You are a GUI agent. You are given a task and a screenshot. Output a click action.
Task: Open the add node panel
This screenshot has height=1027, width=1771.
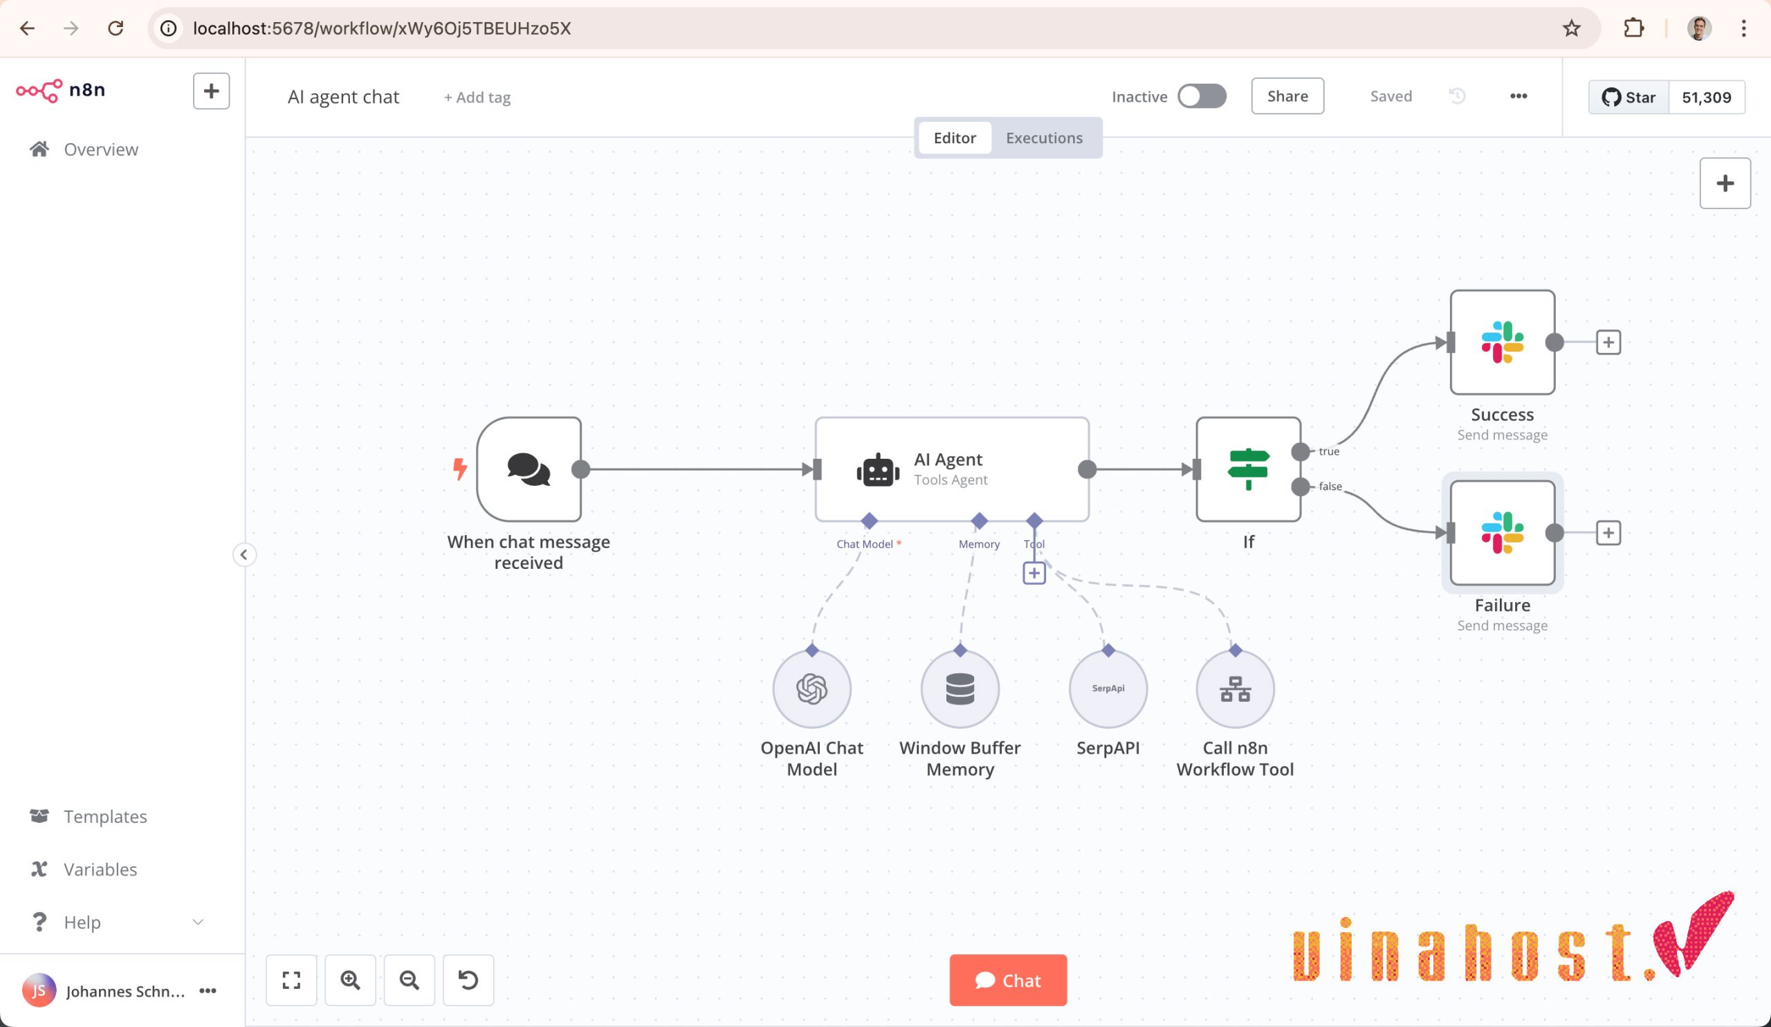tap(1725, 183)
